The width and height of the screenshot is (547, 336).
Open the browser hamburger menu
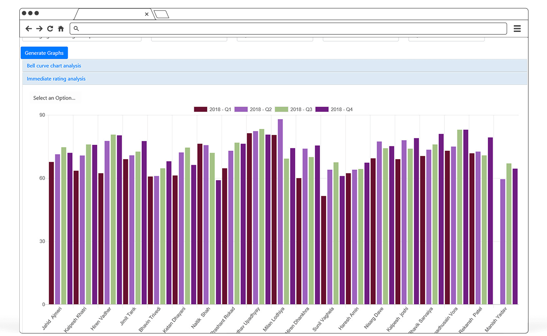517,28
